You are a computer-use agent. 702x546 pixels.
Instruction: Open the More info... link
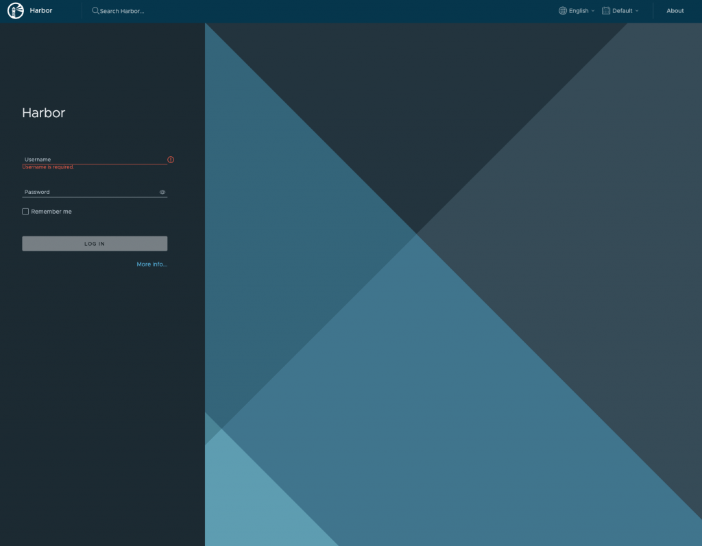tap(152, 264)
